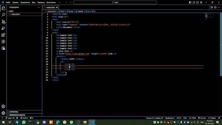Viewport: 222px width, 125px height.
Task: Click the code minimap preview
Action: point(210,16)
